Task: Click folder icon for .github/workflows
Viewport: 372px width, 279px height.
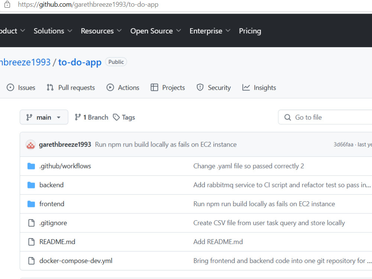Action: pos(31,166)
